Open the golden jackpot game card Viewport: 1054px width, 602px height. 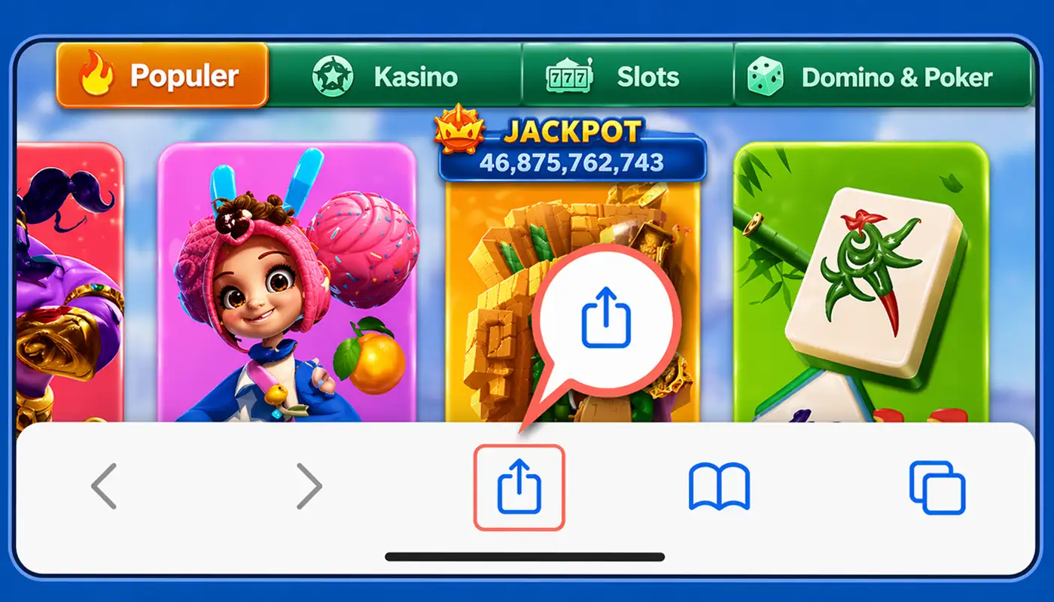click(573, 301)
